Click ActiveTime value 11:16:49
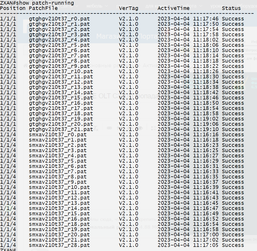The width and height of the screenshot is (257, 251). [206, 214]
